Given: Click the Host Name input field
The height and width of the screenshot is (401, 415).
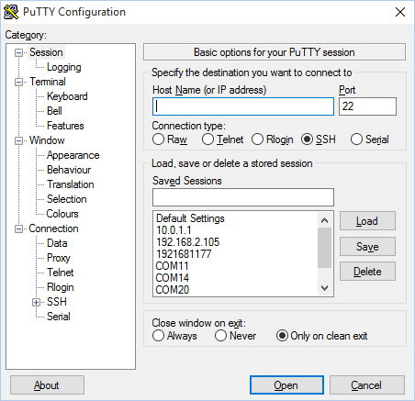Looking at the screenshot, I should [243, 106].
